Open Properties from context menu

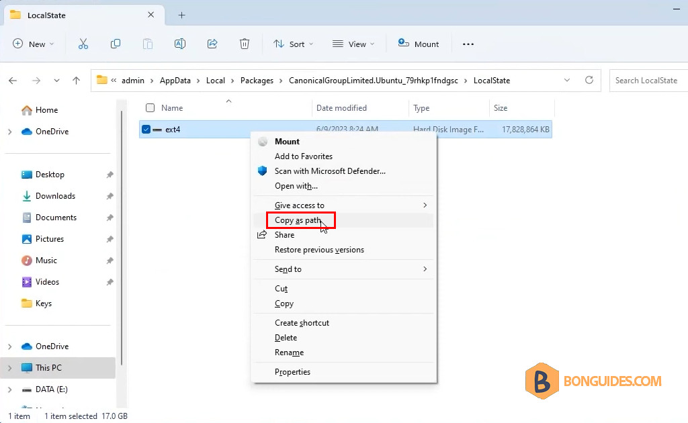[343, 372]
